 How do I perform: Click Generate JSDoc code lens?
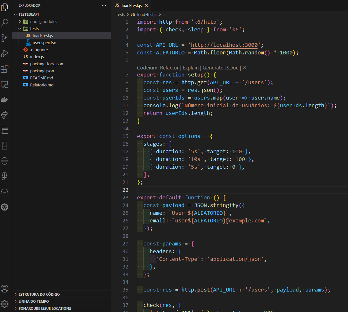coord(220,68)
